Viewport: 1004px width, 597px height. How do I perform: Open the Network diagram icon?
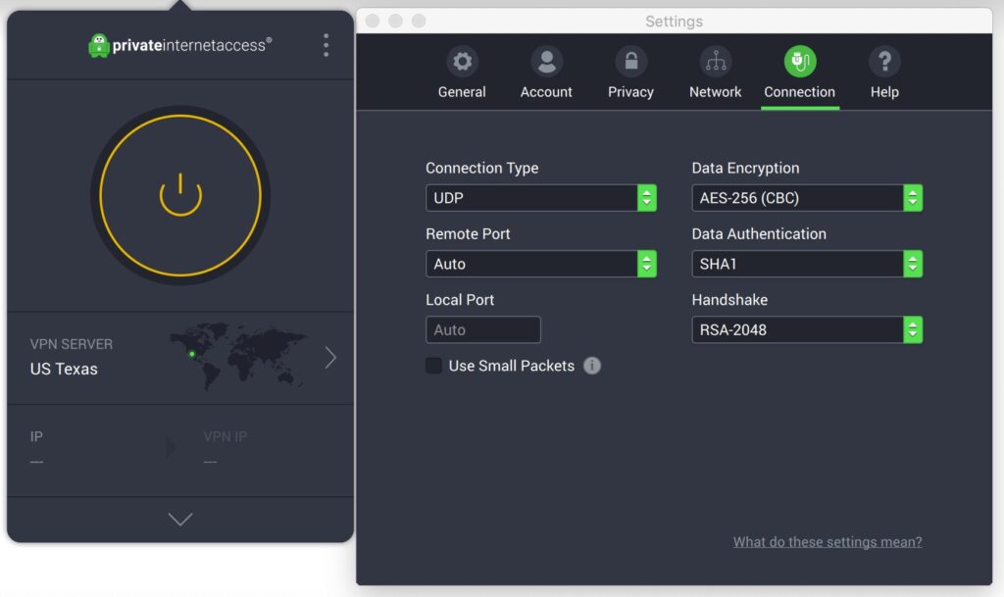coord(715,62)
